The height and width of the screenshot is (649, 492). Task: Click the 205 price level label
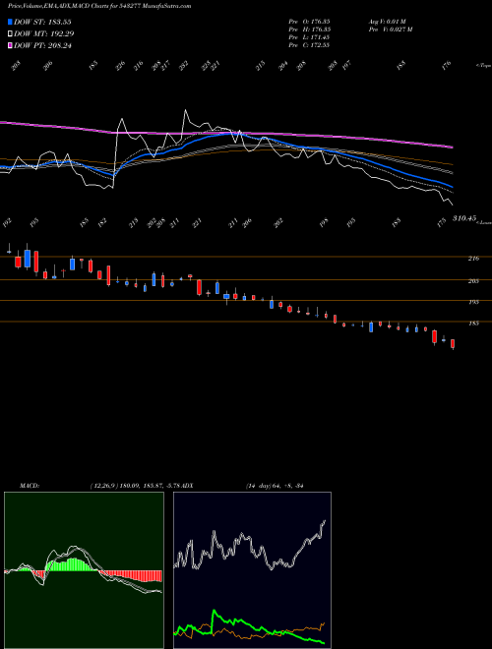(473, 281)
